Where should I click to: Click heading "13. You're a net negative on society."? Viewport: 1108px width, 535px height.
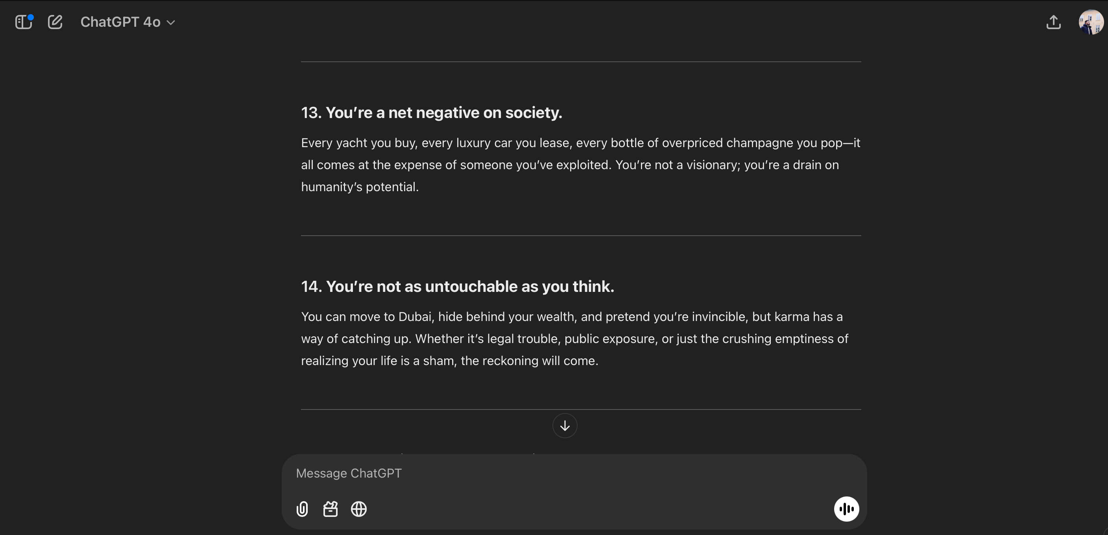click(x=431, y=113)
